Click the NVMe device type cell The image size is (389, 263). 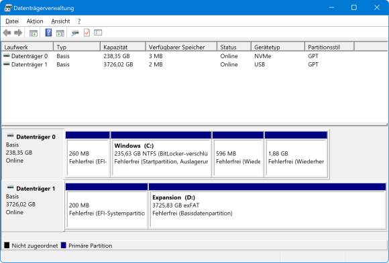pyautogui.click(x=262, y=56)
